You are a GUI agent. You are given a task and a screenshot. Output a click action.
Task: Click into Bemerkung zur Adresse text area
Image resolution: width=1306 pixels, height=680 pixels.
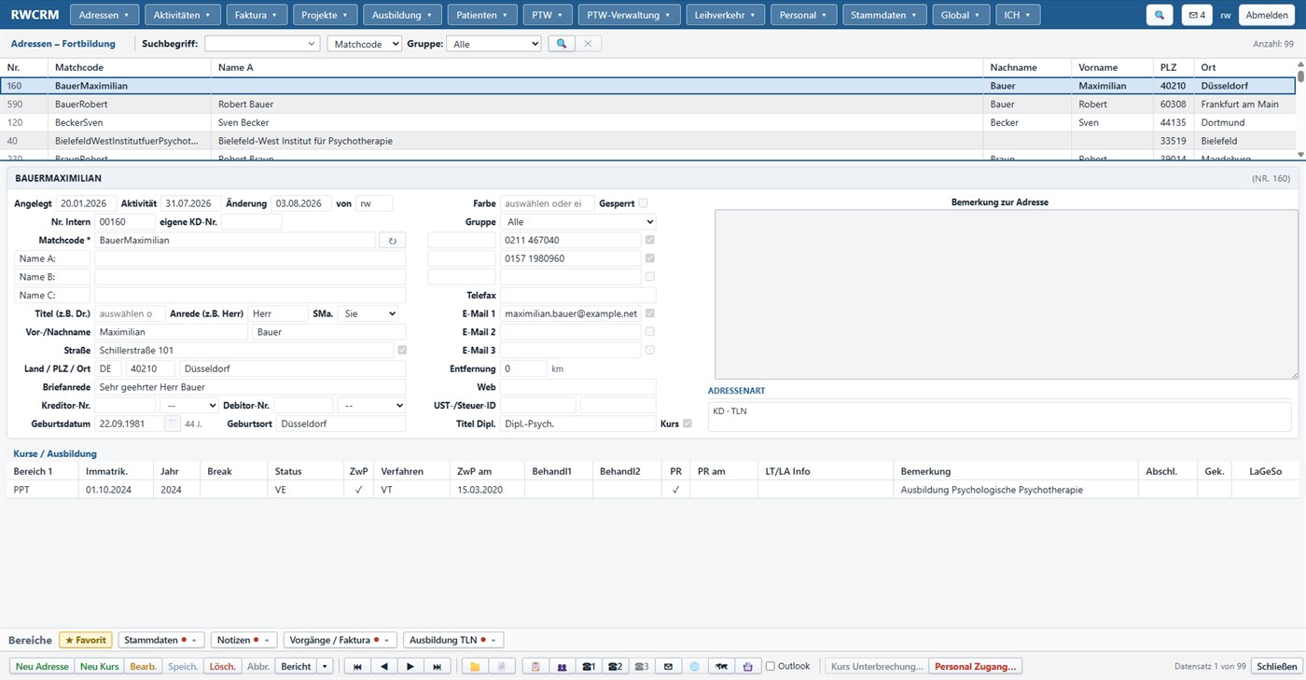coord(1007,294)
